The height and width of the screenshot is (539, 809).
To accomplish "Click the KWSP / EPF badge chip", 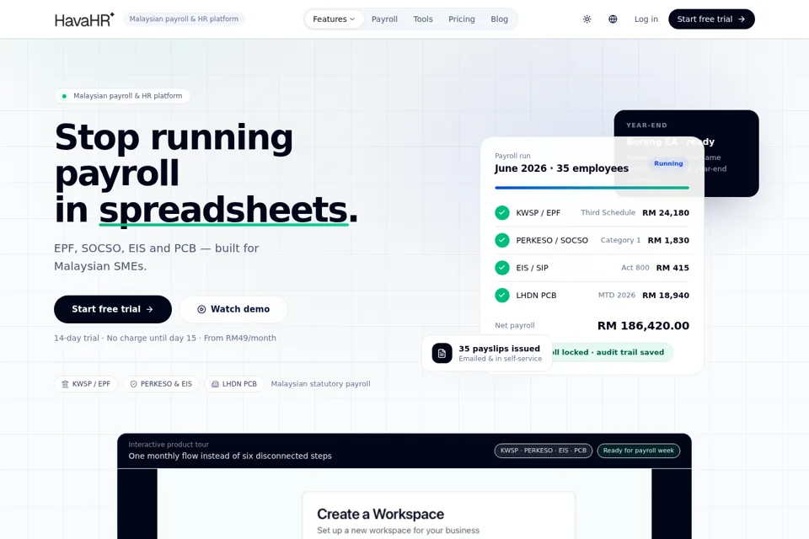I will point(86,384).
